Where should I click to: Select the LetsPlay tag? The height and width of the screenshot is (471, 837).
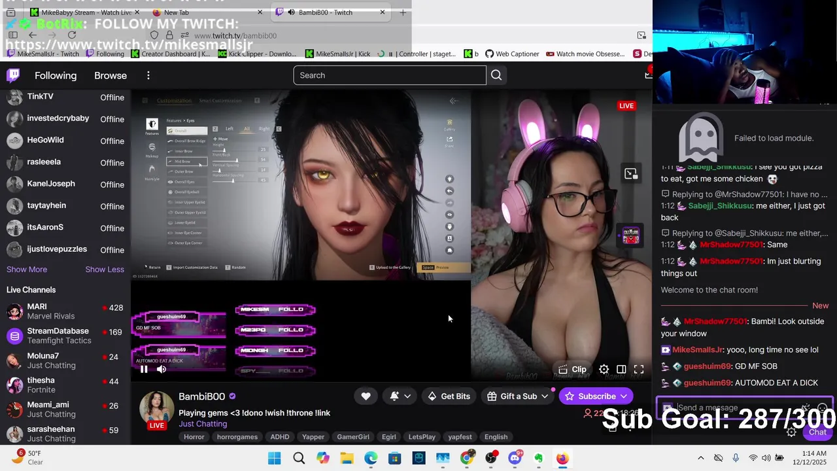pyautogui.click(x=422, y=437)
